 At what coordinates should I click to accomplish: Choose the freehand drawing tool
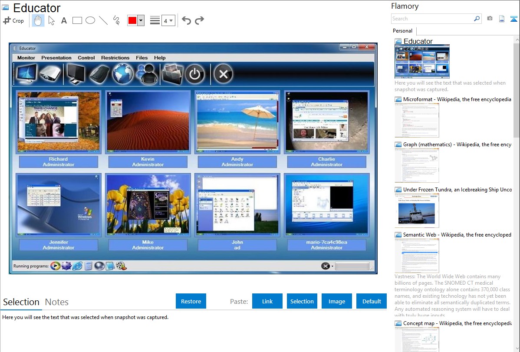pos(116,20)
